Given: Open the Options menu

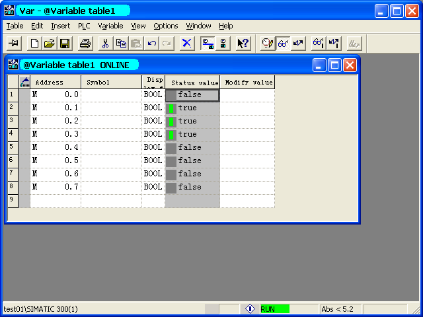Looking at the screenshot, I should coord(166,26).
